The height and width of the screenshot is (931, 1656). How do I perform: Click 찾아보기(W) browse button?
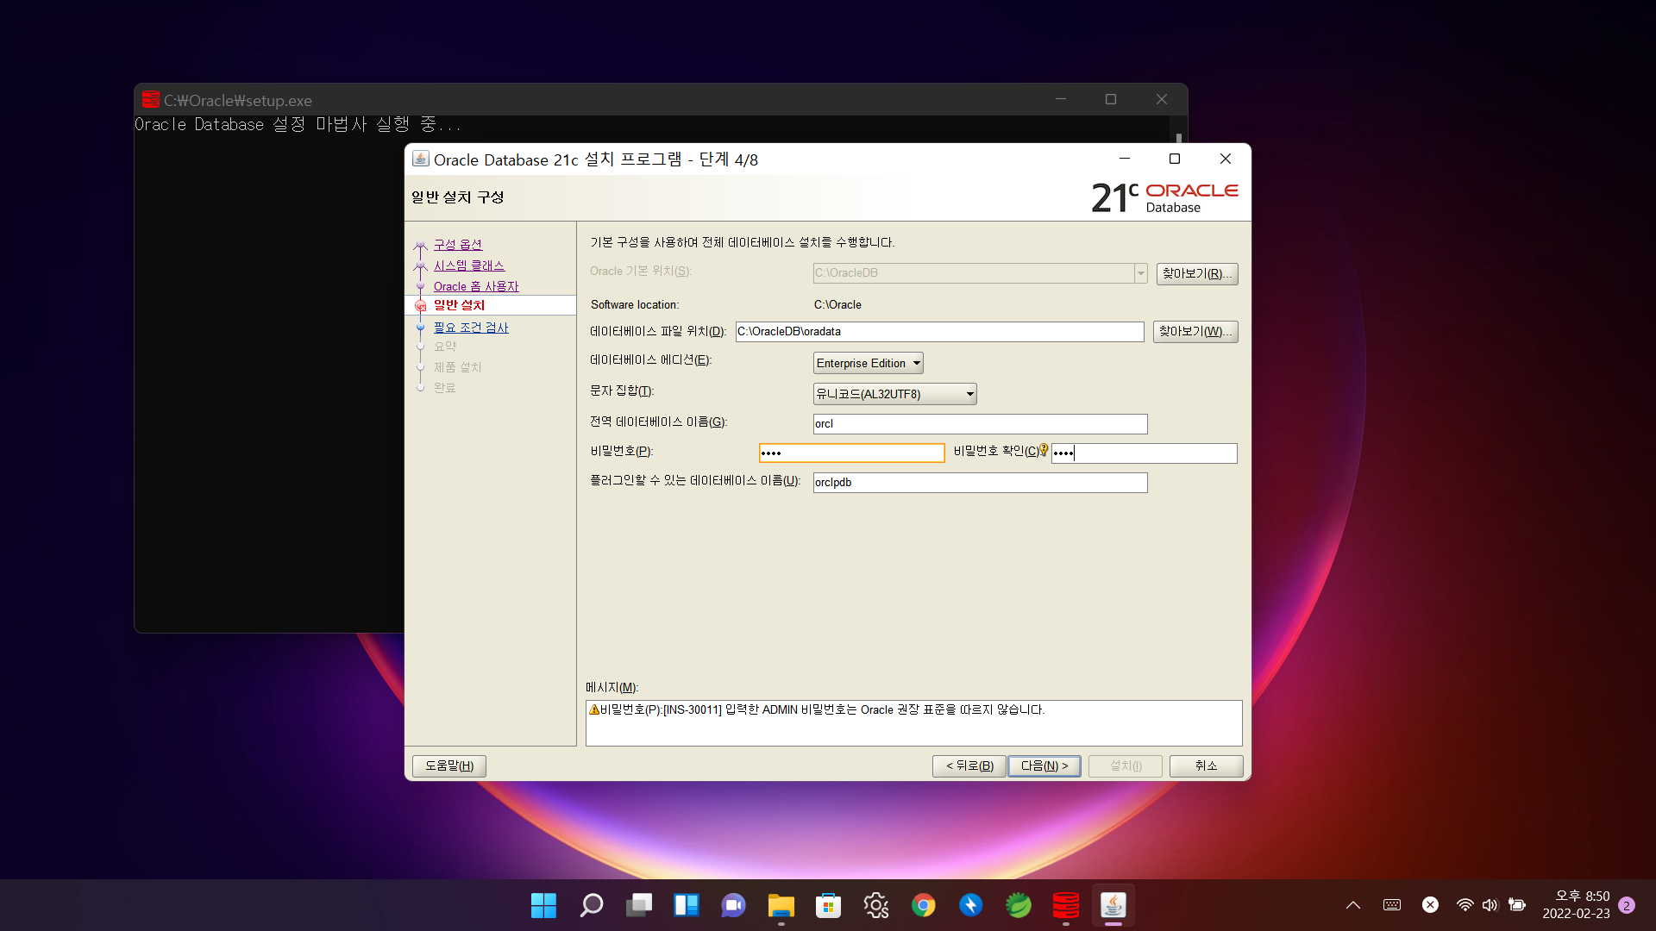pos(1195,332)
